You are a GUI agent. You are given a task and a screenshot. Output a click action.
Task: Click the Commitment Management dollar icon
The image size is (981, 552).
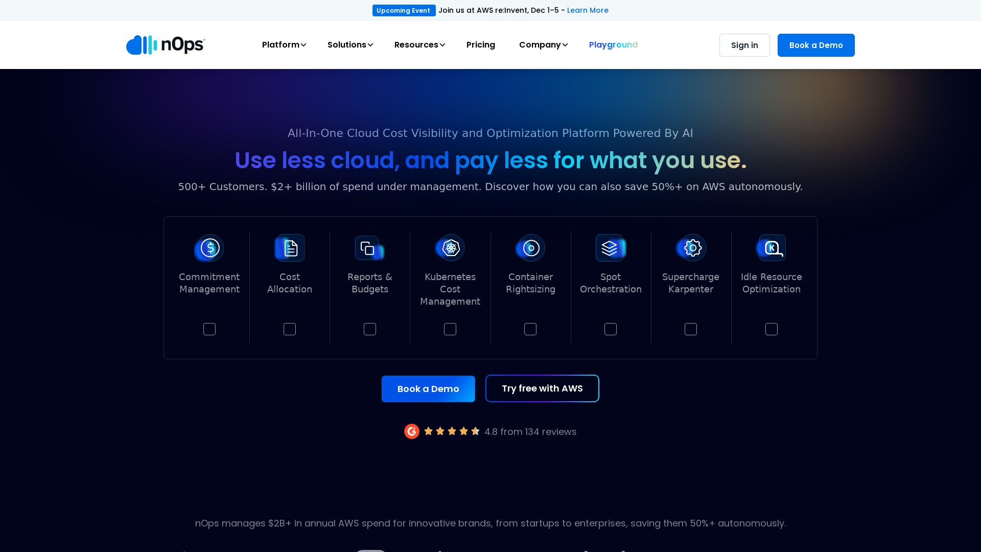(x=209, y=248)
